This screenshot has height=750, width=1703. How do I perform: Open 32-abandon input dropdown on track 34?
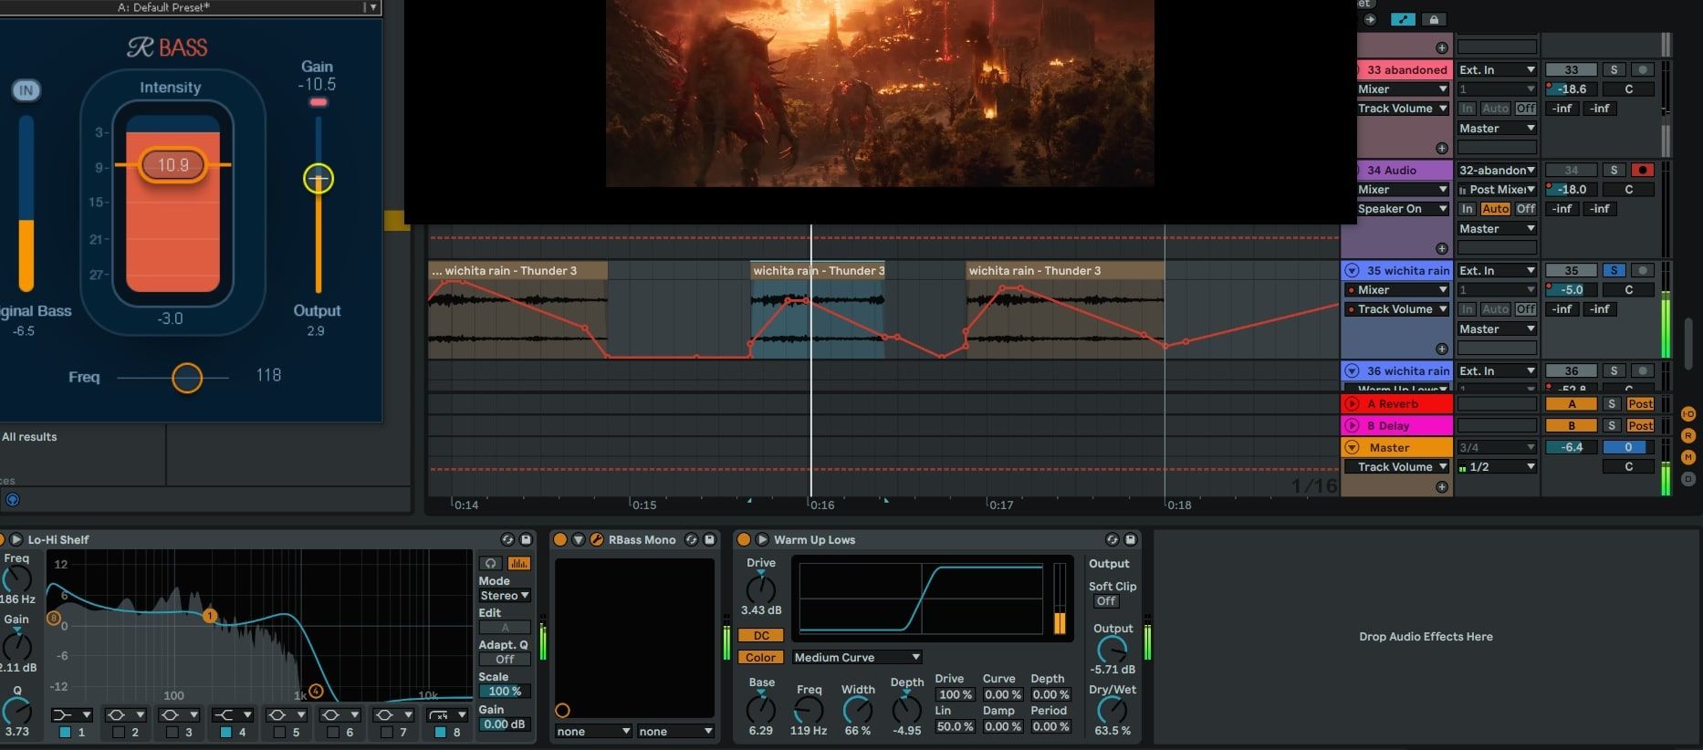click(x=1497, y=170)
